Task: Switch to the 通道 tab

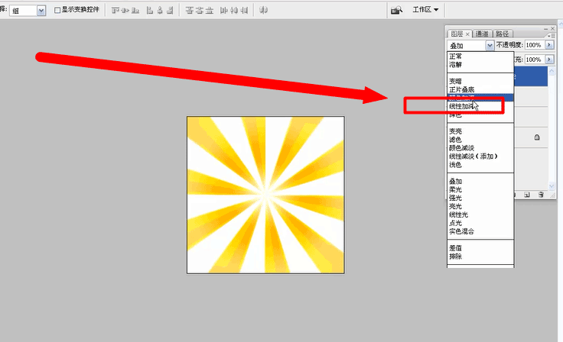Action: click(482, 34)
